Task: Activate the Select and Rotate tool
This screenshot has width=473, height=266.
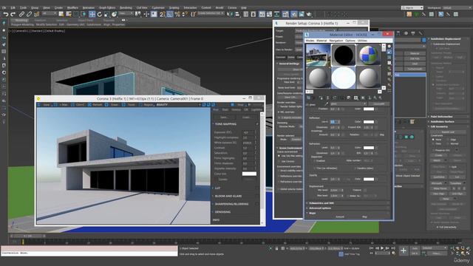Action: pyautogui.click(x=100, y=14)
